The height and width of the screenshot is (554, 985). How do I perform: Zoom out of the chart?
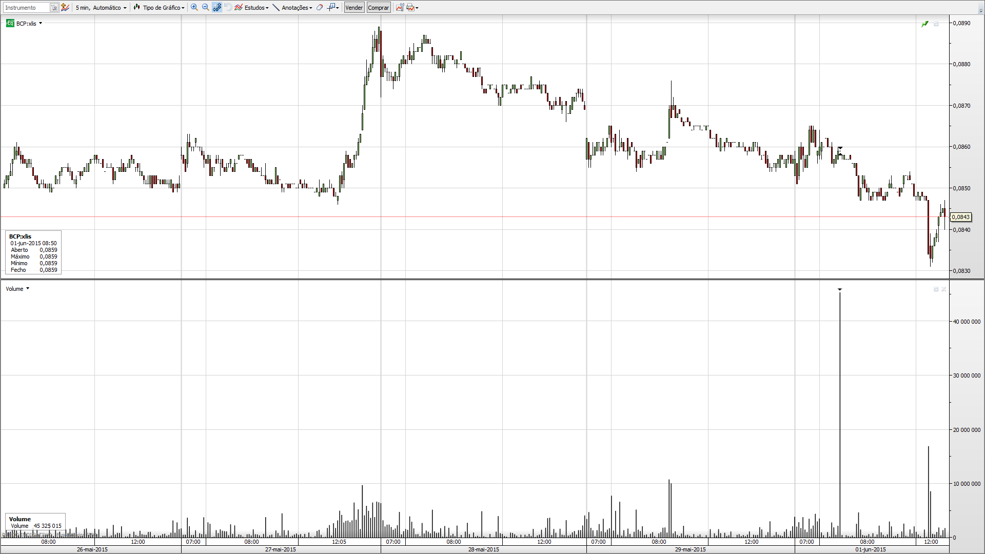[x=205, y=8]
